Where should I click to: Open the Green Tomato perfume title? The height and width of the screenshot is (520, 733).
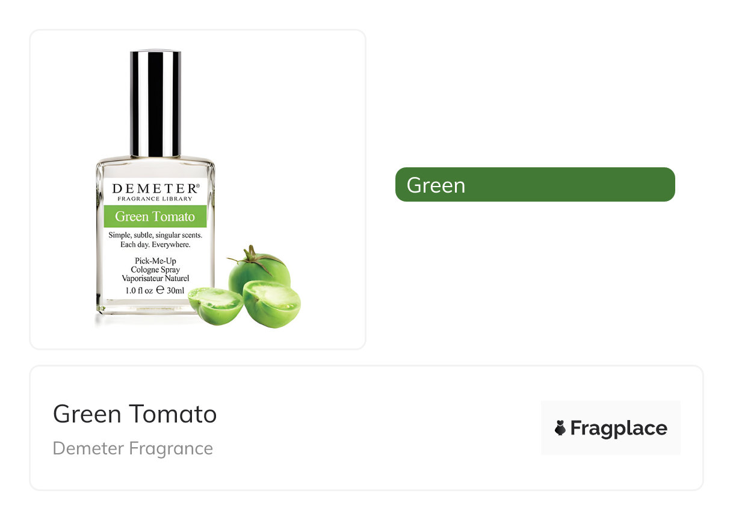(x=135, y=414)
